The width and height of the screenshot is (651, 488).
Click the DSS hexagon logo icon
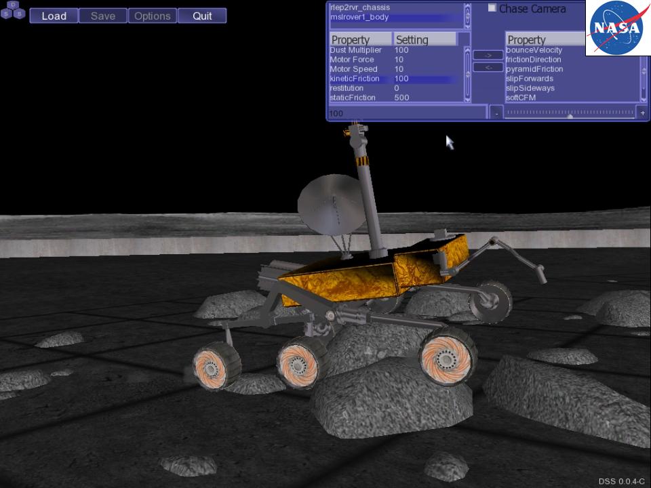point(13,9)
